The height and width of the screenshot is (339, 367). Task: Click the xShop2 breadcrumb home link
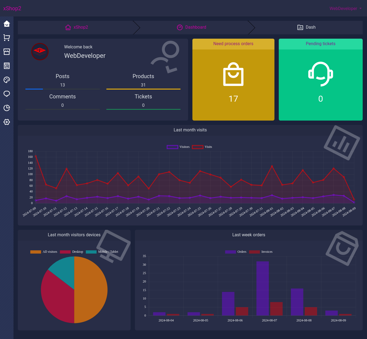77,27
